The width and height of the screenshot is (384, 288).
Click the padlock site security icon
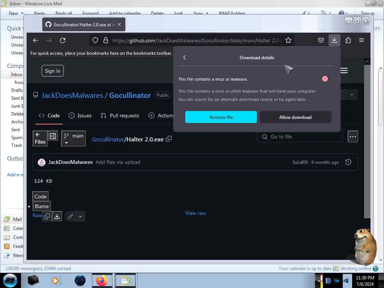[x=105, y=40]
